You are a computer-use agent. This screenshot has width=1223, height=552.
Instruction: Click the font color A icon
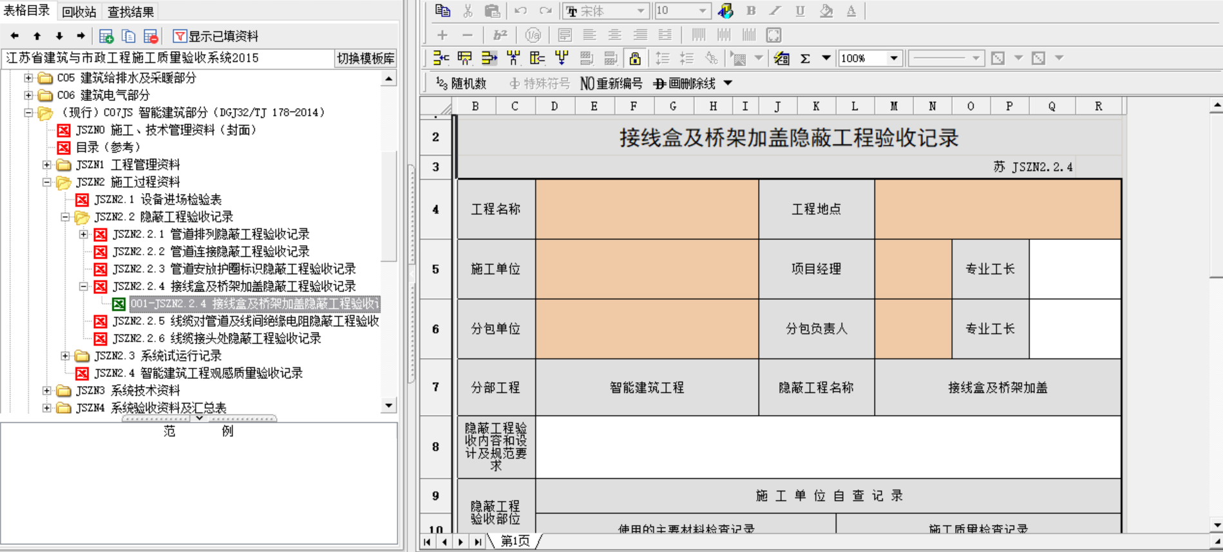coord(851,11)
